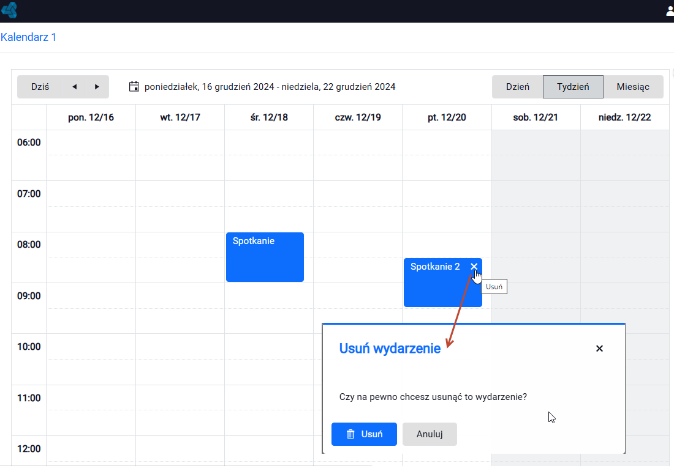Open the user profile icon
The height and width of the screenshot is (466, 674).
pyautogui.click(x=670, y=11)
